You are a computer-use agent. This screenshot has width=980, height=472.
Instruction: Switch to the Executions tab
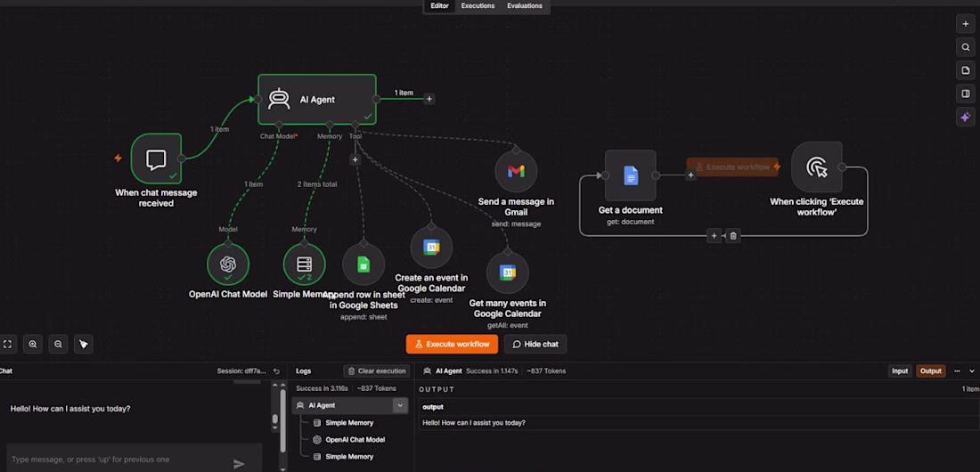pyautogui.click(x=478, y=5)
